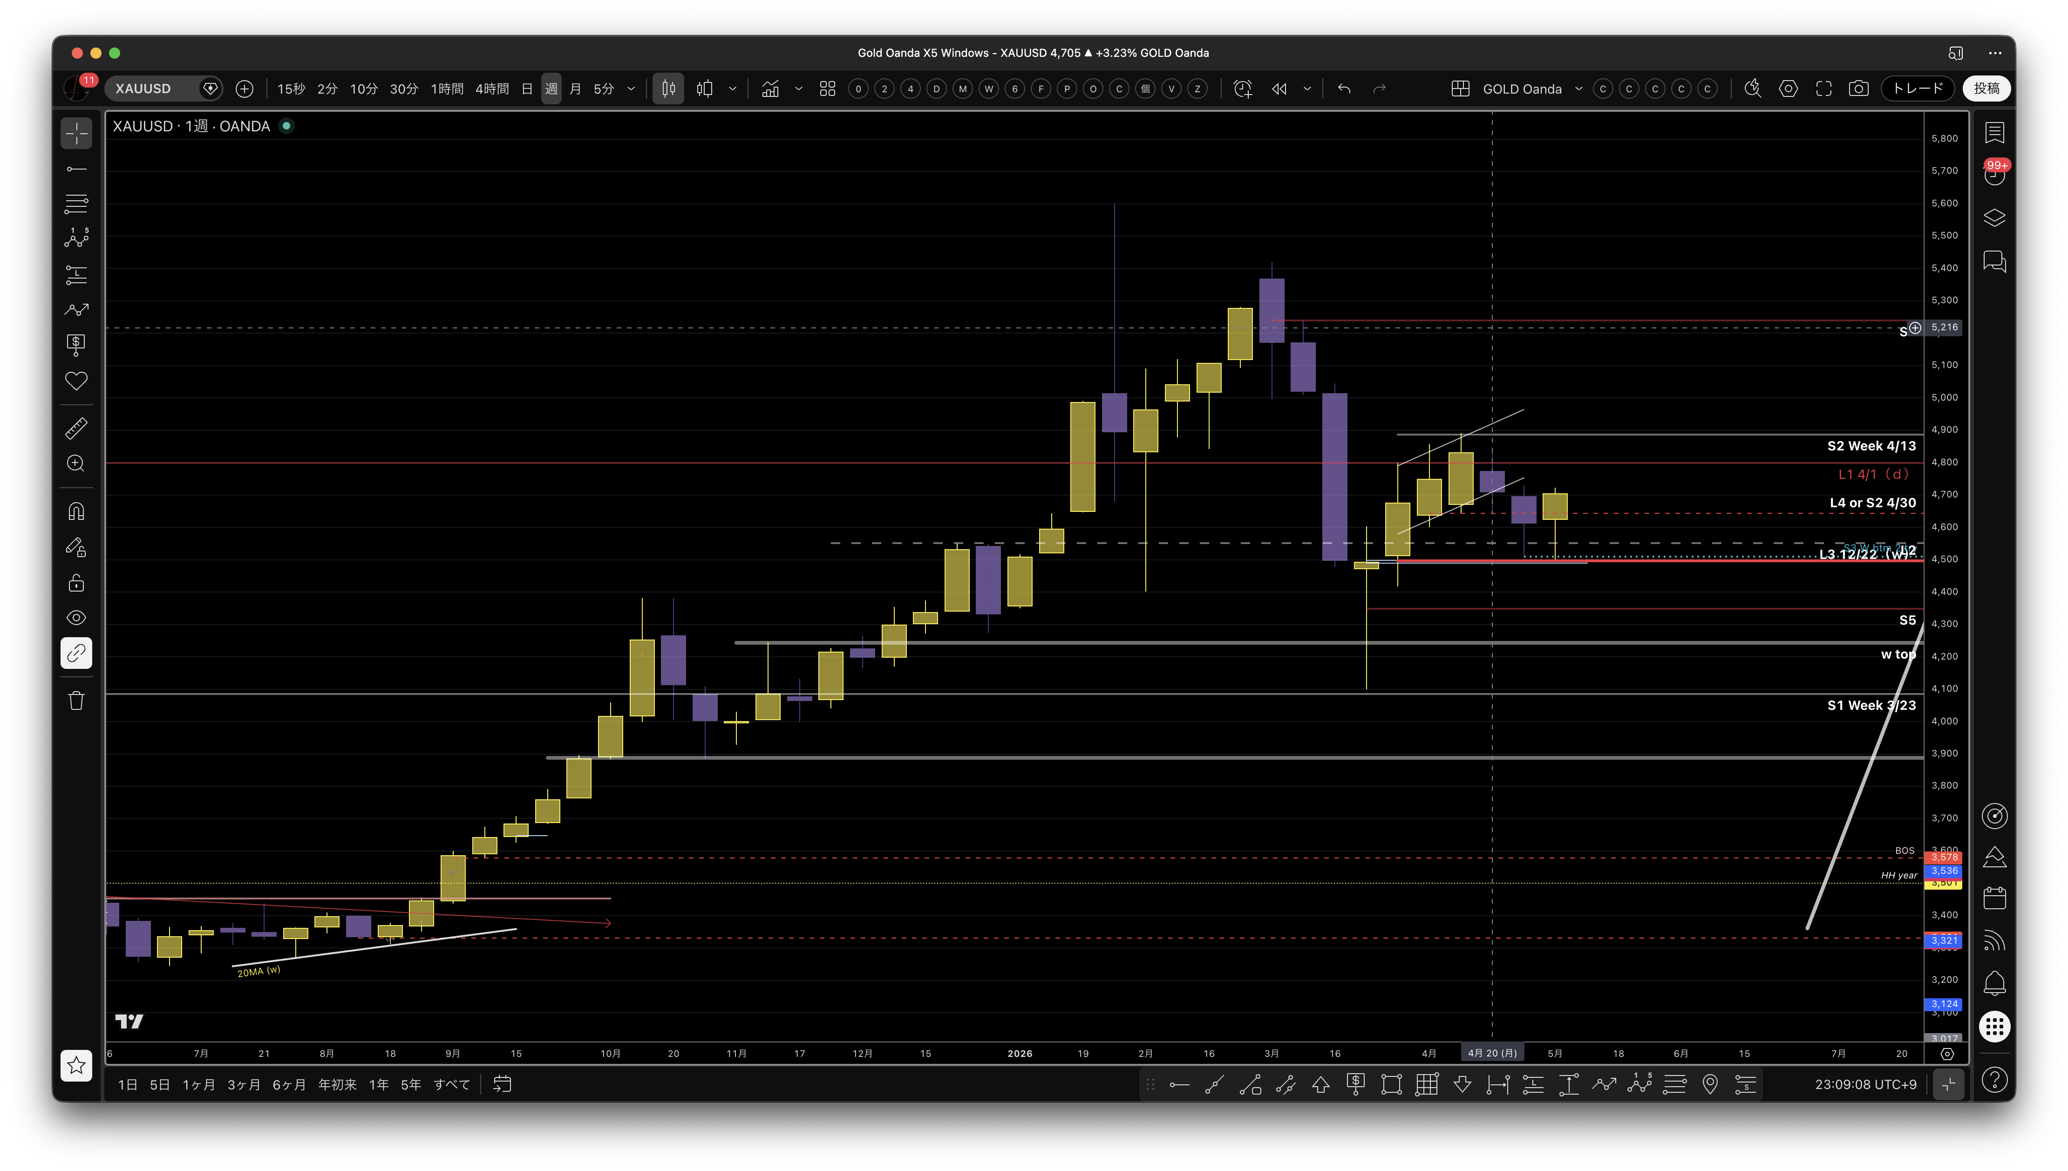Open the indicator templates grid
Screen dimensions: 2068x1171
coord(827,89)
